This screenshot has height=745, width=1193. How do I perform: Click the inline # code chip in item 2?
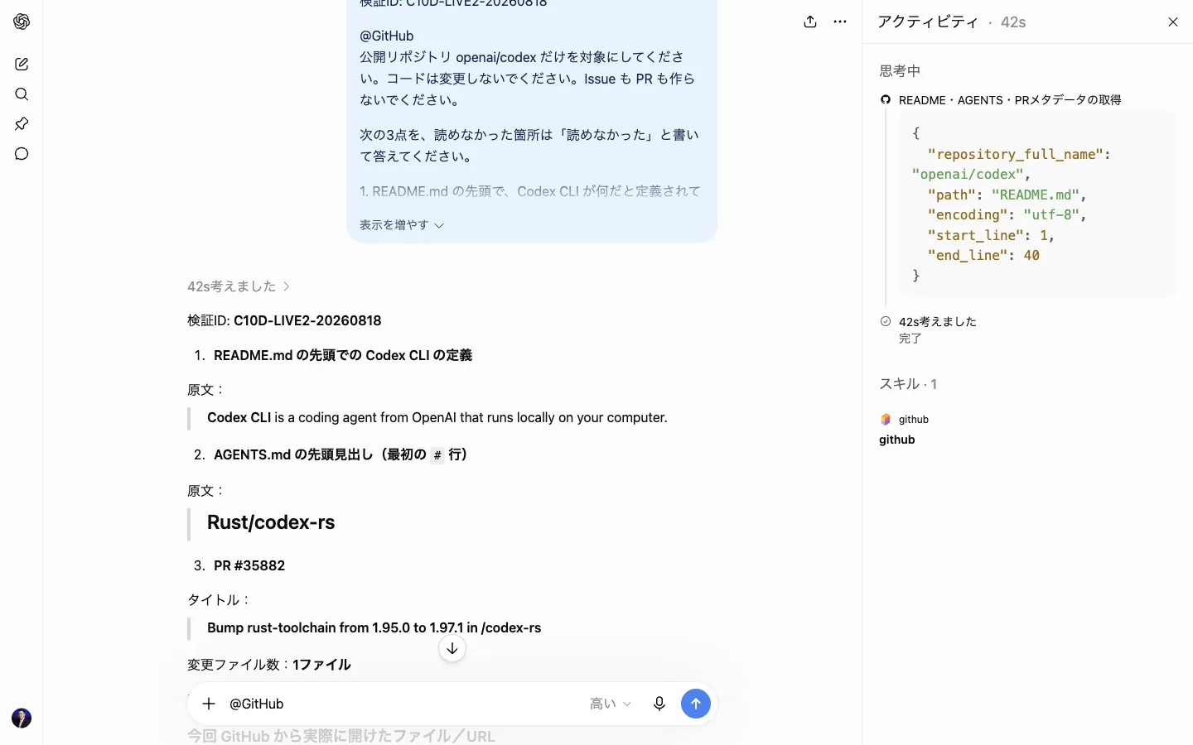[437, 455]
